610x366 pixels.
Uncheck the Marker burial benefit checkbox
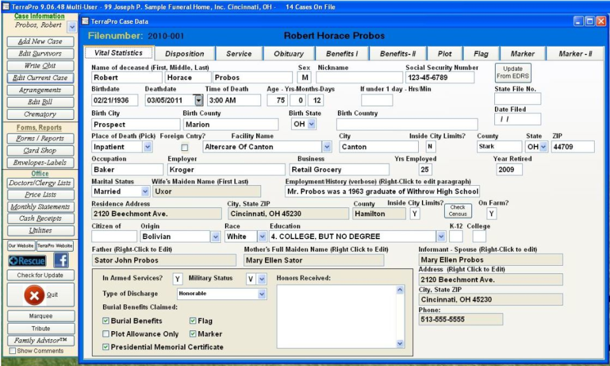193,334
